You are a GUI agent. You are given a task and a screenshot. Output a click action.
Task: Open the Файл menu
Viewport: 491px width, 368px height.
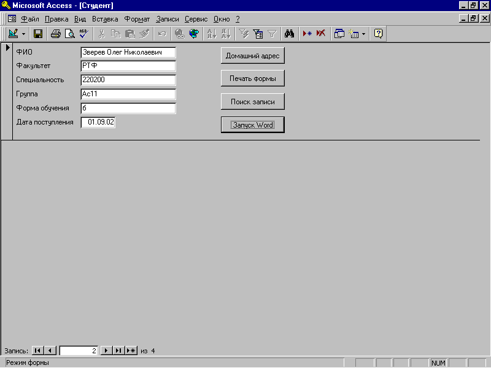[29, 19]
